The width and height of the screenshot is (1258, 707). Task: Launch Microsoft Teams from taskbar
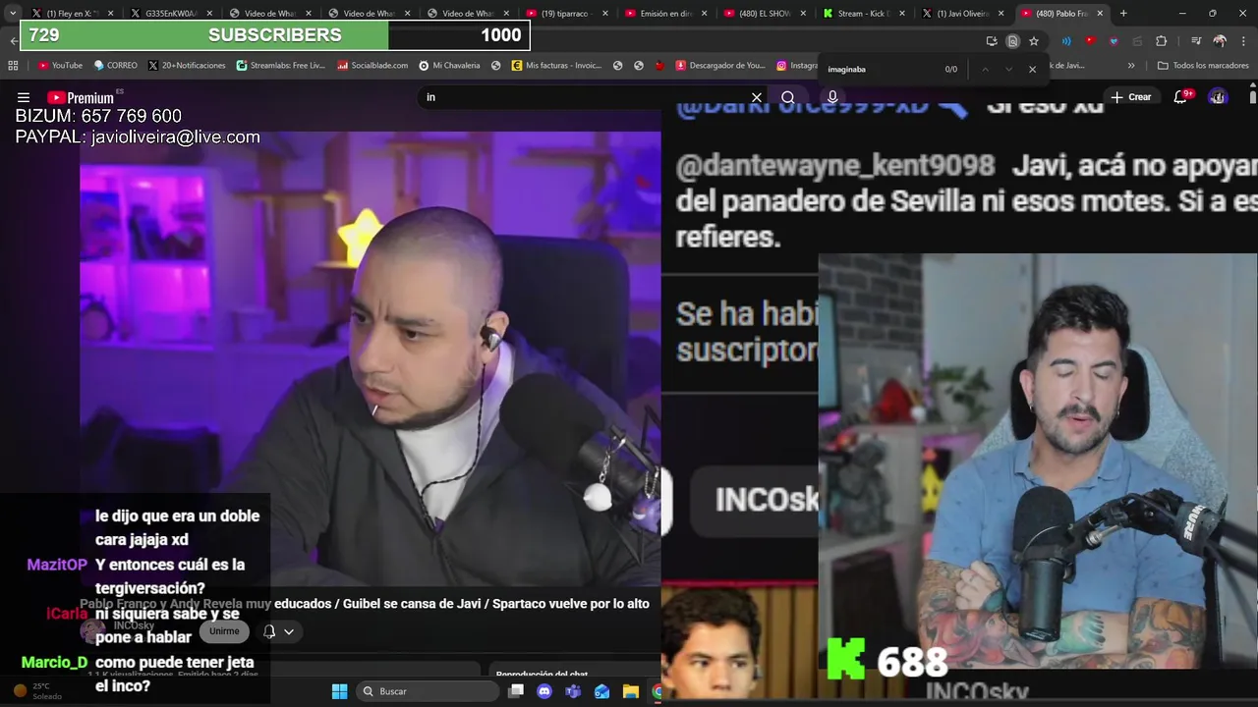click(x=573, y=691)
